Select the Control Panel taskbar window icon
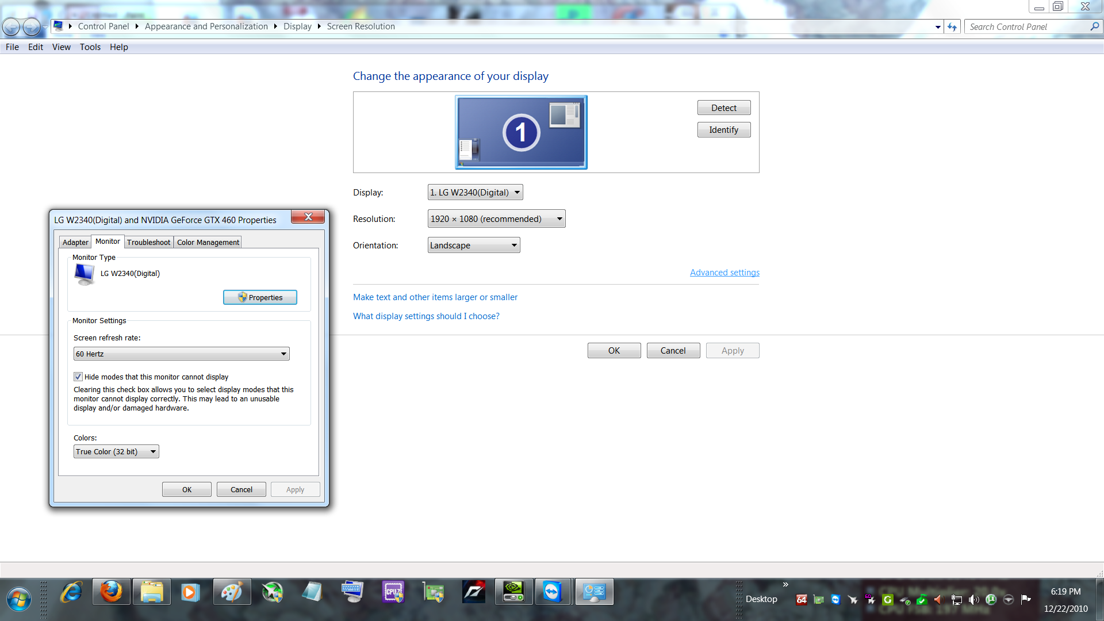Screen dimensions: 1104x621 (594, 592)
